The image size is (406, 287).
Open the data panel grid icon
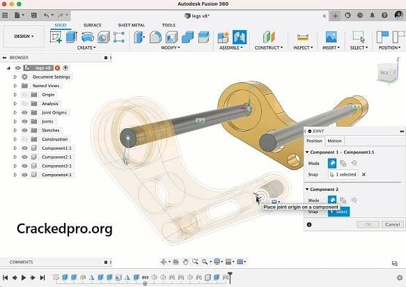tap(5, 15)
